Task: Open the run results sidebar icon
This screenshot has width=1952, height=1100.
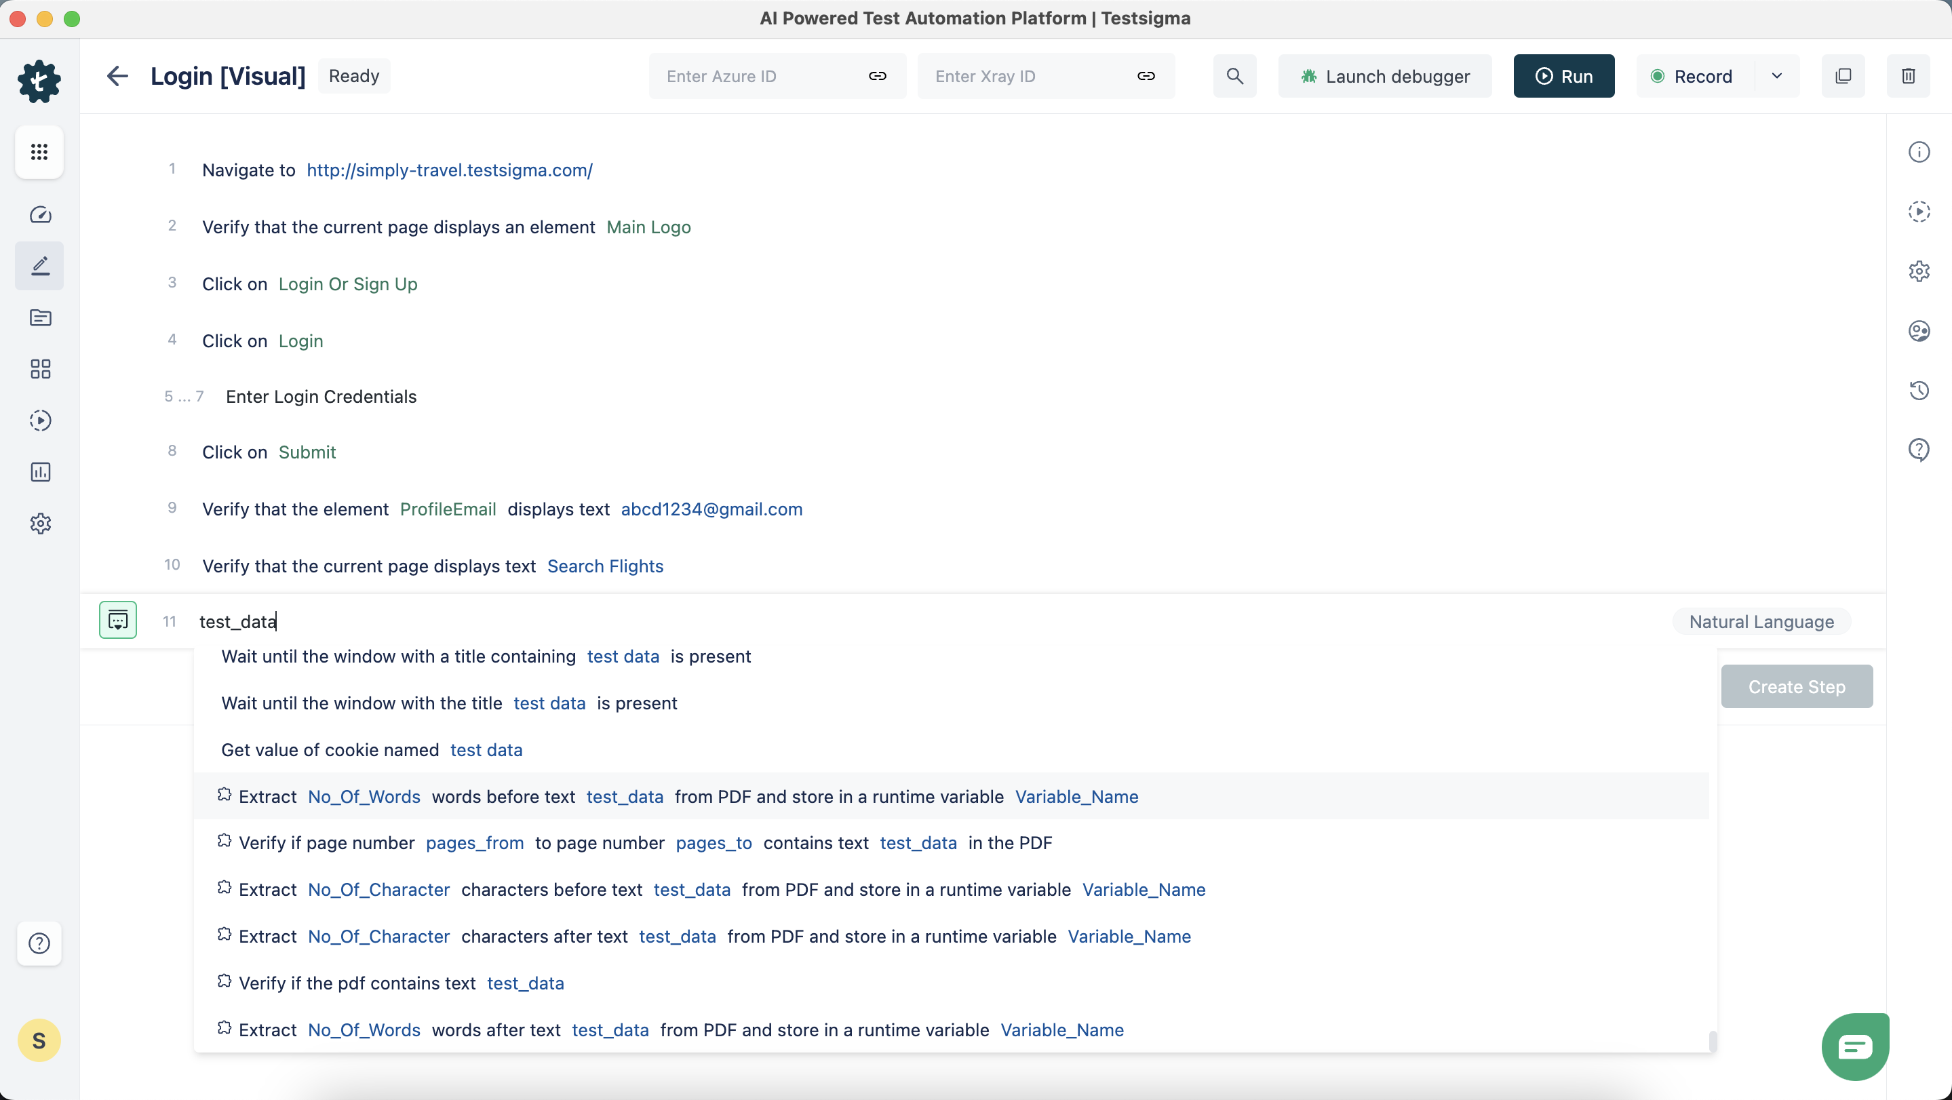Action: click(40, 420)
